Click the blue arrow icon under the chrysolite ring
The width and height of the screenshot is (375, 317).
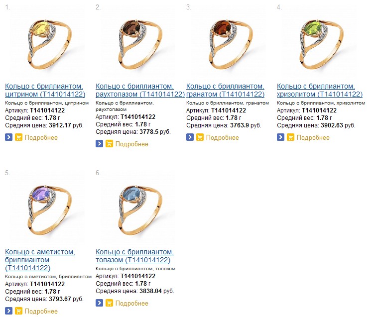(280, 137)
